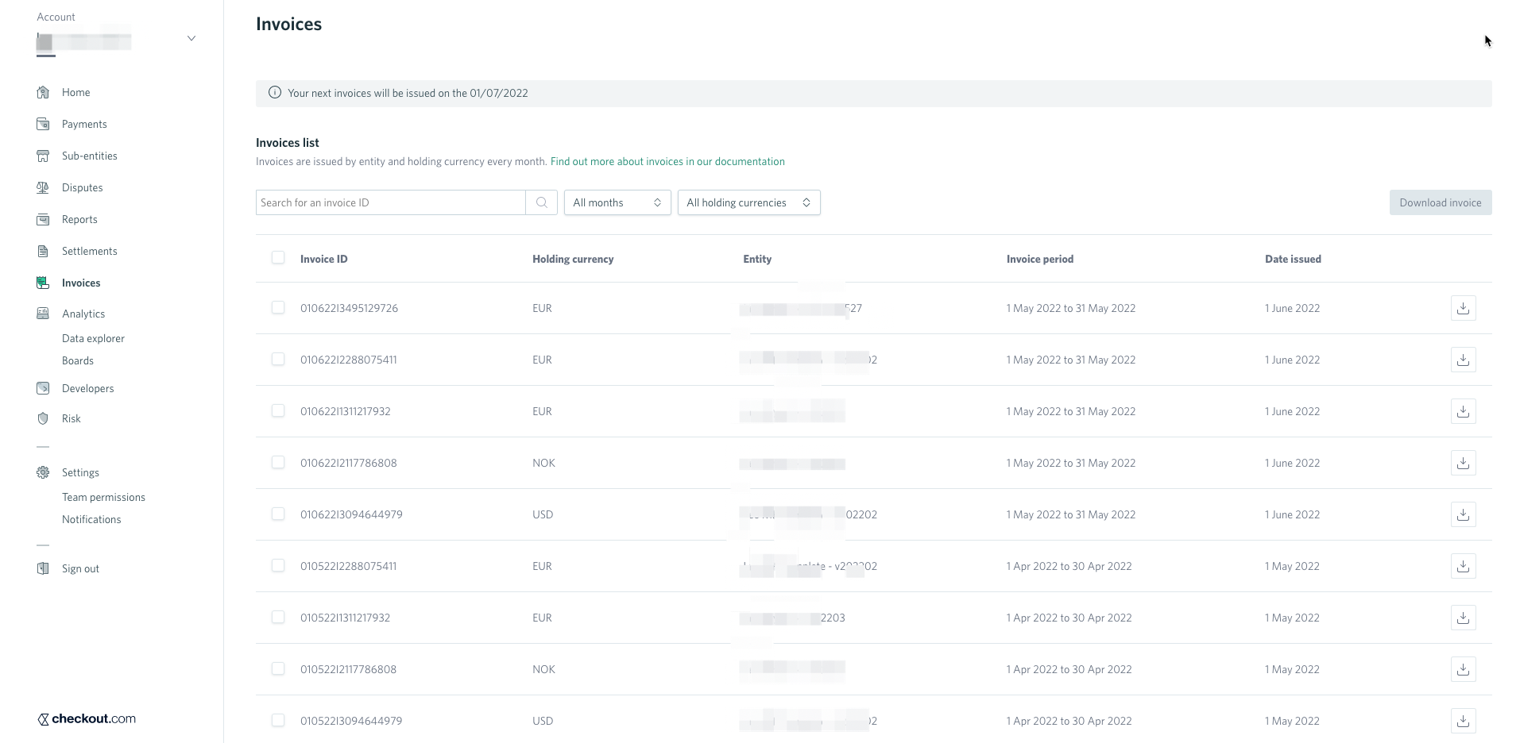Check the box for invoice 010622I3094644979

coord(278,514)
